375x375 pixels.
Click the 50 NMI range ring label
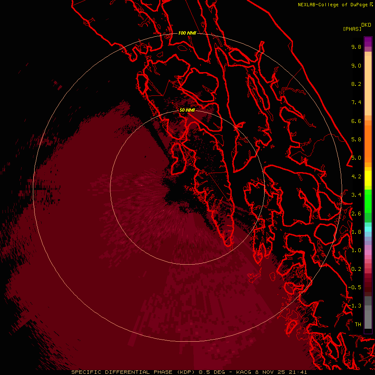point(187,110)
